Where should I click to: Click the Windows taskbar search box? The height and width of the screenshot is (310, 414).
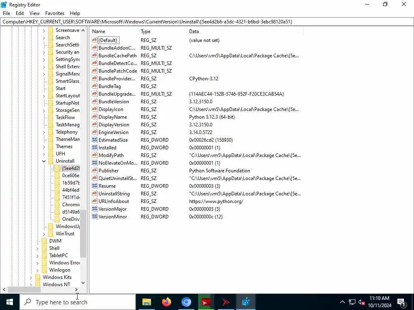(x=78, y=302)
